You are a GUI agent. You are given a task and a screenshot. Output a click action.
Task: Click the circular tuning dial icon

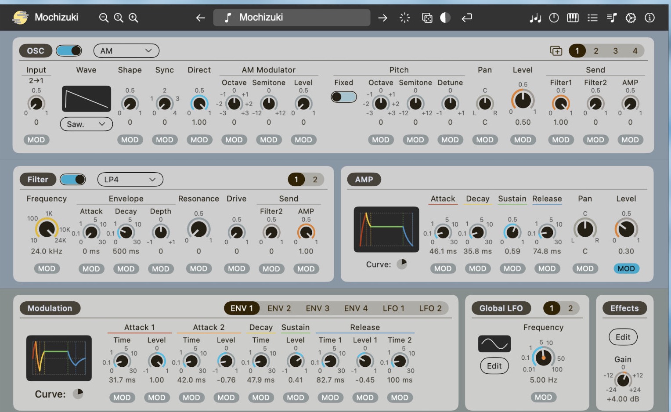(554, 18)
